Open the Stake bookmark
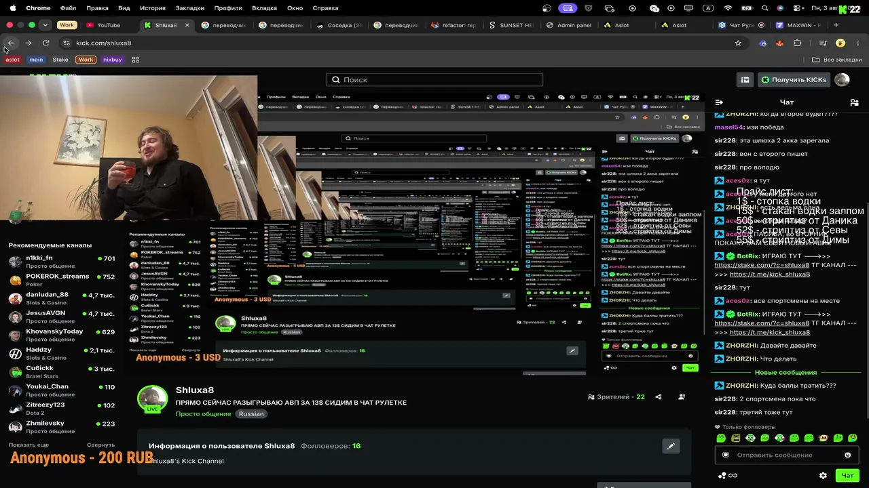The width and height of the screenshot is (869, 488). 60,60
